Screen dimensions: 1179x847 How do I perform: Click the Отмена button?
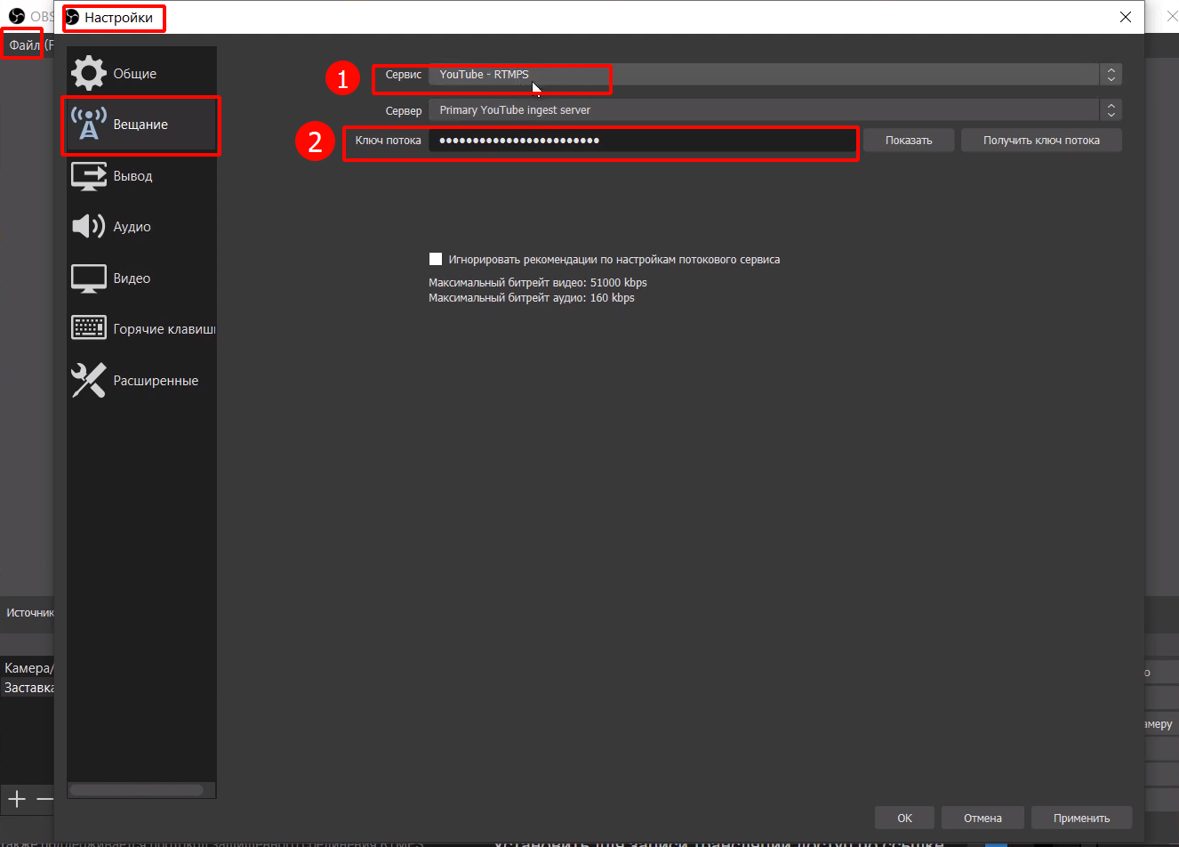pyautogui.click(x=982, y=819)
